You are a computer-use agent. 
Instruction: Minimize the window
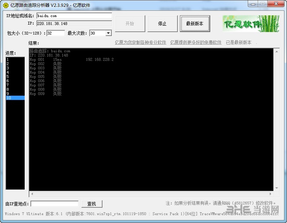point(253,4)
